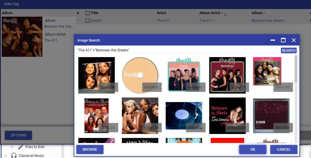Select the 2000x2000 Lora Somoza cover
Screen dimensions: 311x158
point(227,116)
